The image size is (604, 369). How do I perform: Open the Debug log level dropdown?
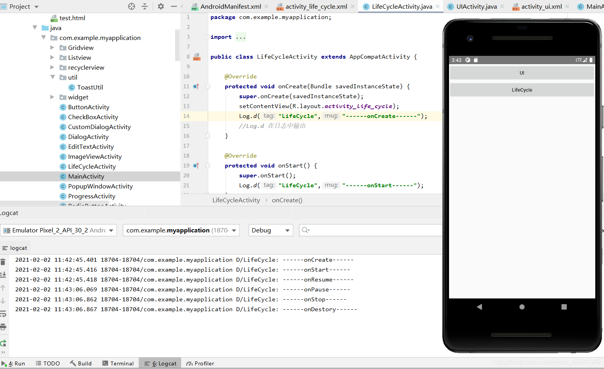[x=271, y=230]
